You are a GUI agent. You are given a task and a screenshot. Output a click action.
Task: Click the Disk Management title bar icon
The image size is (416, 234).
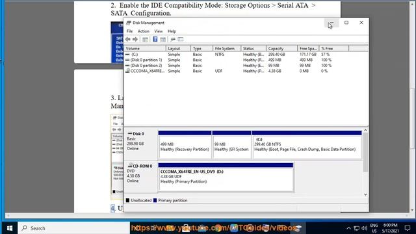tap(129, 23)
